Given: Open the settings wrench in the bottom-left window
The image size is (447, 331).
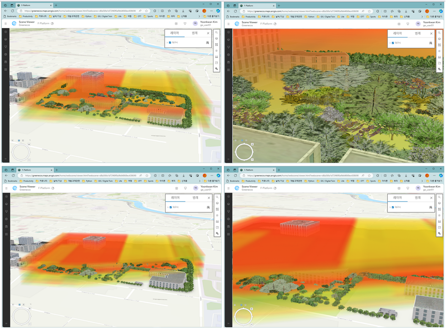Looking at the screenshot, I should tap(217, 233).
